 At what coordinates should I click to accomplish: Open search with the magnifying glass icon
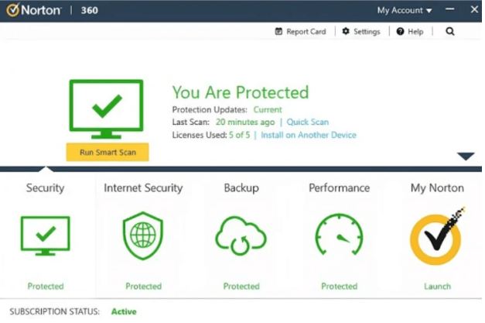point(450,31)
